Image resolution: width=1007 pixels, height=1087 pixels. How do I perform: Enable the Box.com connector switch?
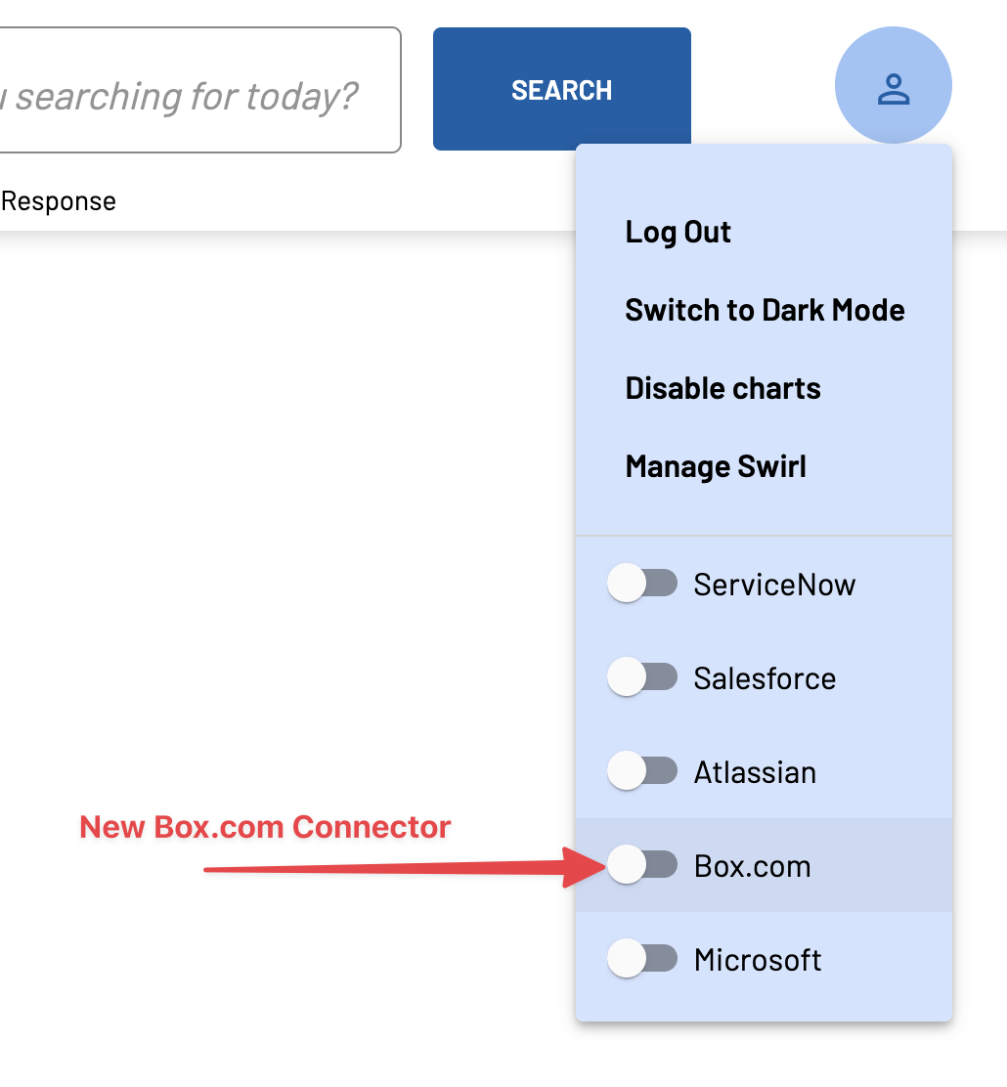point(642,864)
